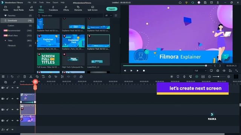Select Recommended in the sidebar
The width and height of the screenshot is (241, 135).
pos(17,31)
